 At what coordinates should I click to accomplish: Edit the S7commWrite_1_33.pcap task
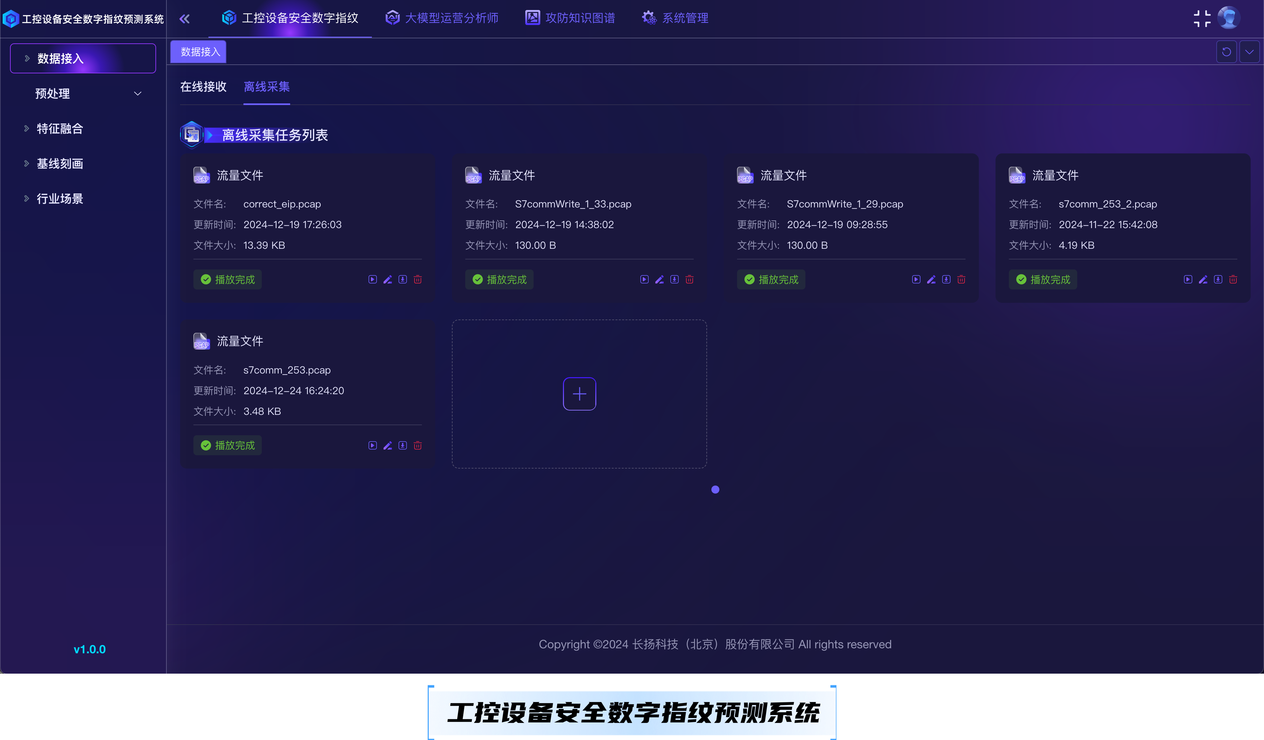pyautogui.click(x=659, y=279)
